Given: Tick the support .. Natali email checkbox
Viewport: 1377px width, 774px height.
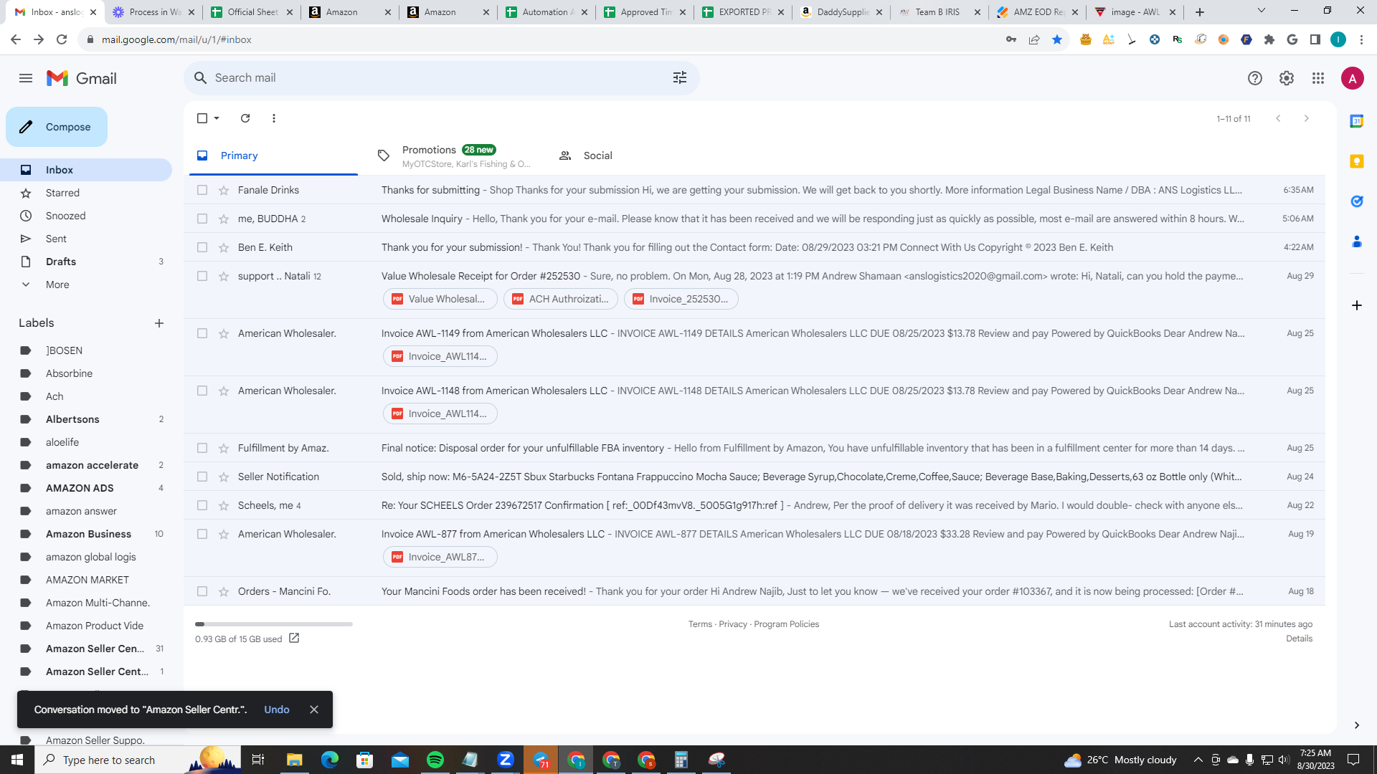Looking at the screenshot, I should click(202, 276).
